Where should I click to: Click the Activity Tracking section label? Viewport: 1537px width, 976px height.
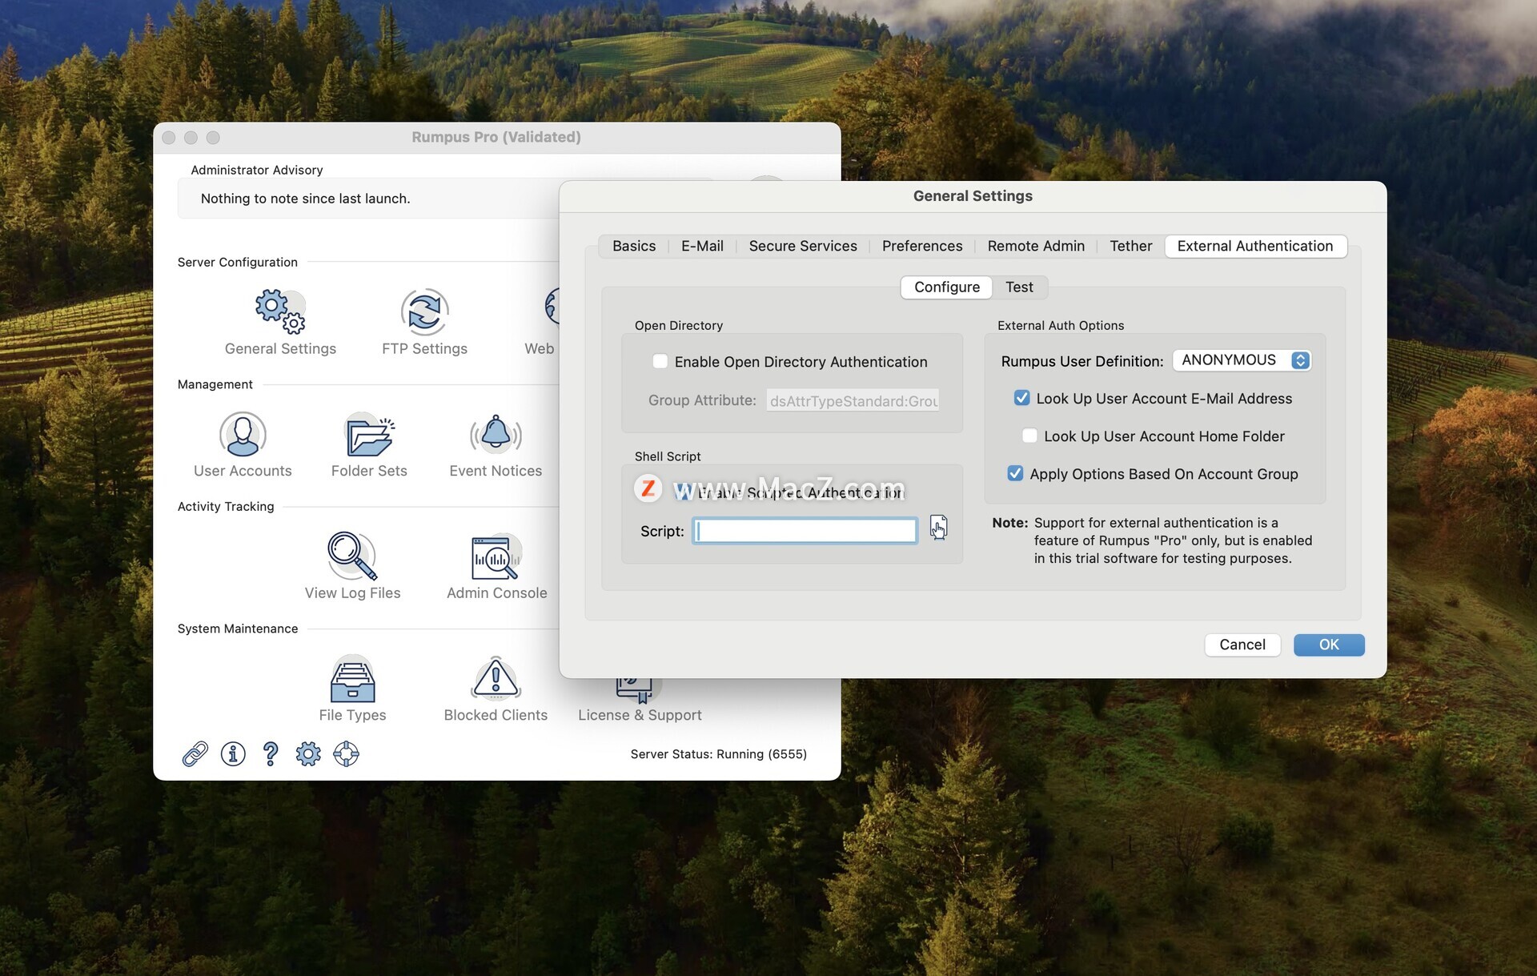[225, 507]
